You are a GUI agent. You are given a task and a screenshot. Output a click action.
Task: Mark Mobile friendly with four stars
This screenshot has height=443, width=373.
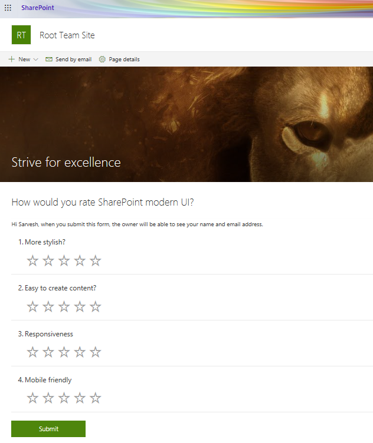pyautogui.click(x=80, y=398)
